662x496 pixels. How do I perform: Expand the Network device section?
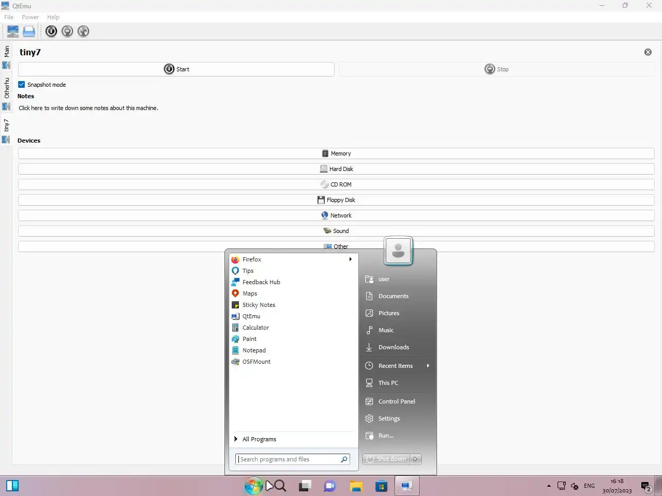click(x=336, y=215)
